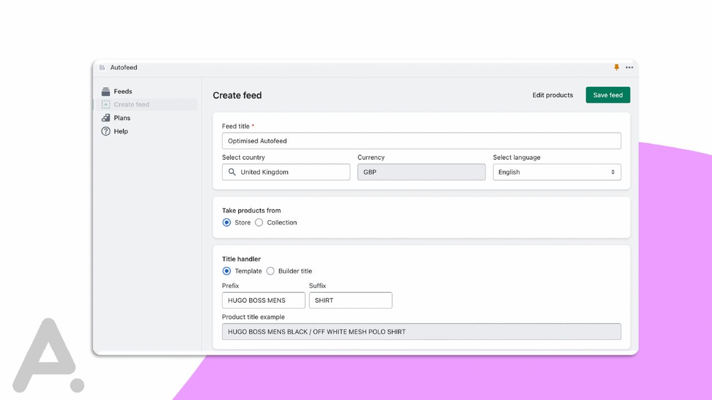This screenshot has width=712, height=400.
Task: Go to the Feeds section
Action: coord(123,91)
